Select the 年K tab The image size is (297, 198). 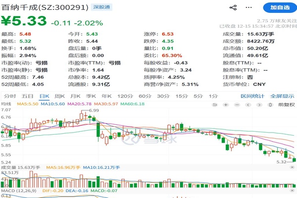106,96
